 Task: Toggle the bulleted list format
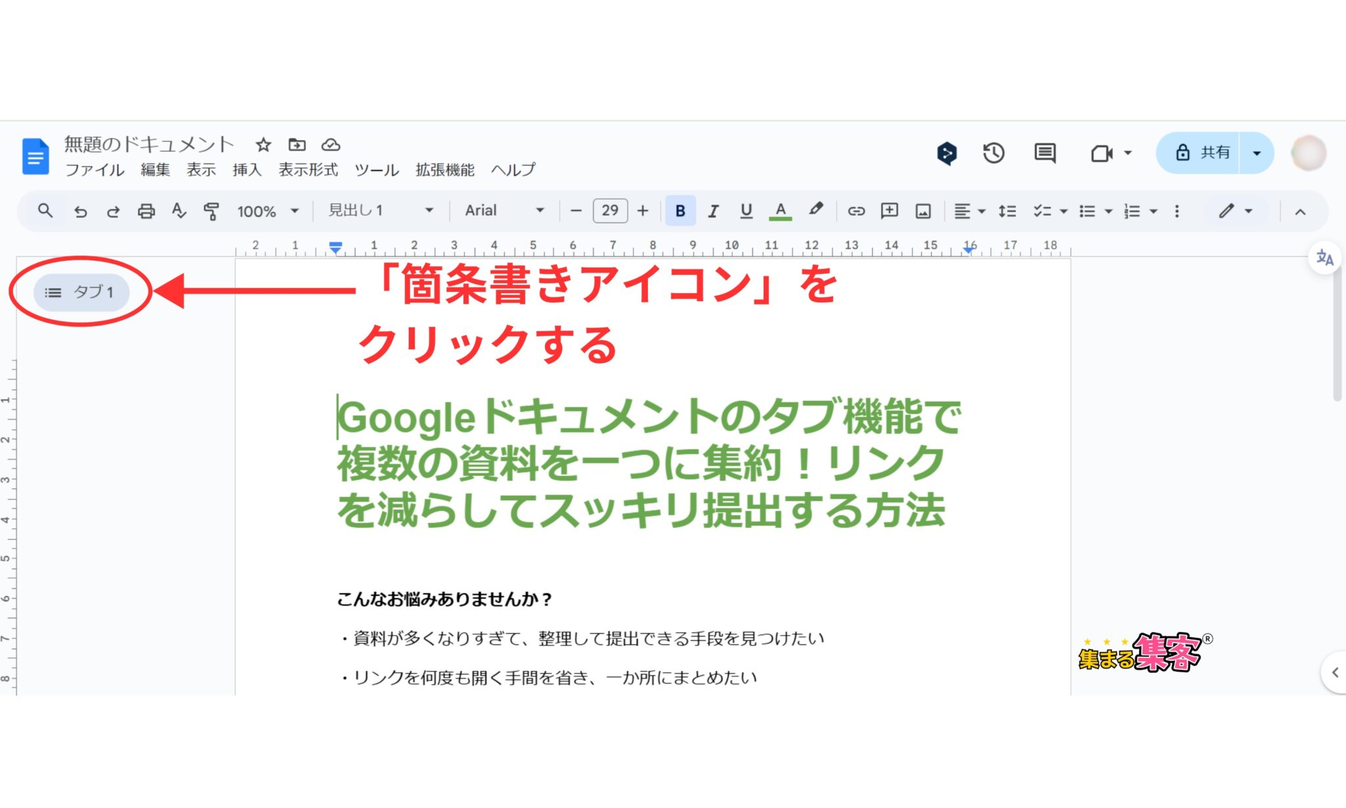click(1087, 211)
